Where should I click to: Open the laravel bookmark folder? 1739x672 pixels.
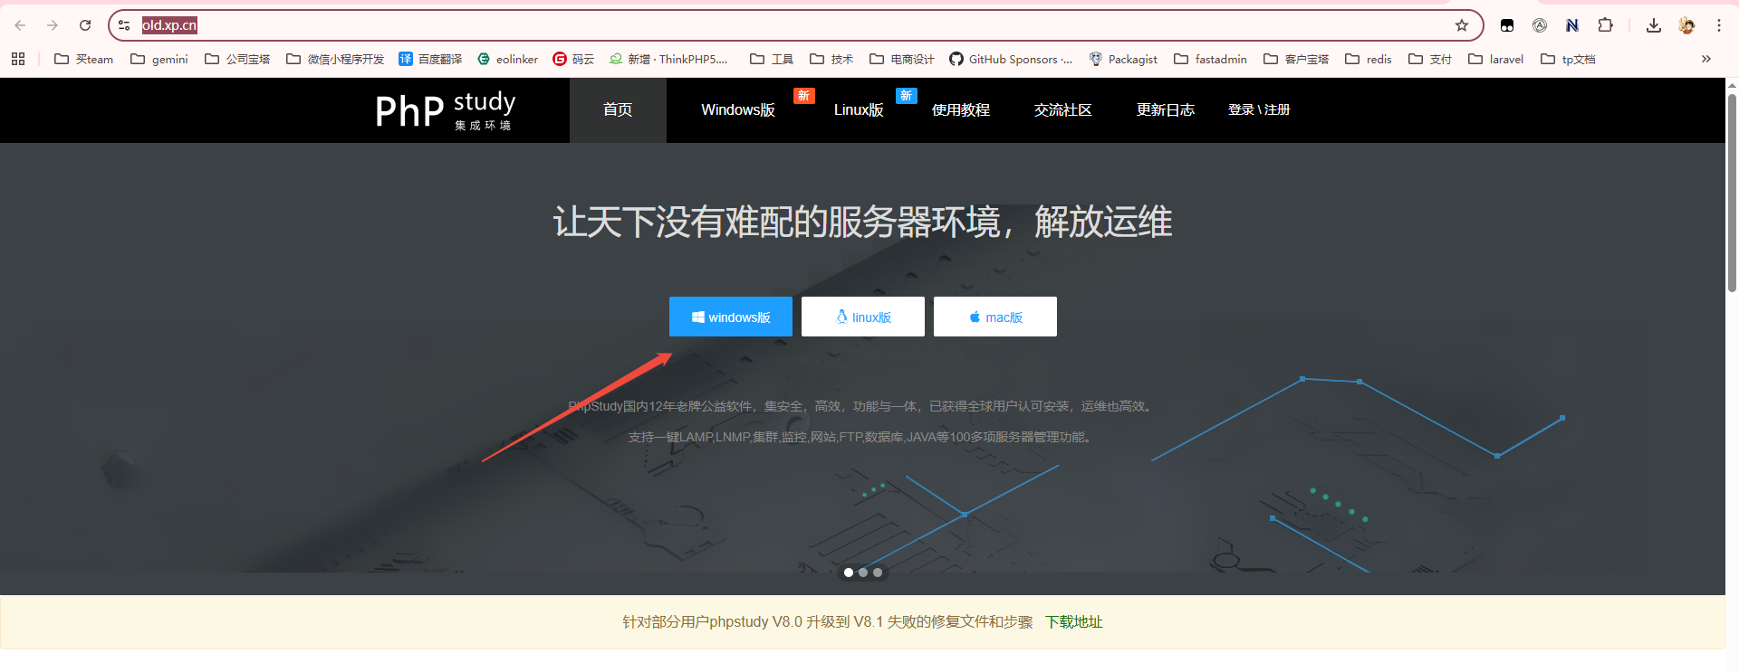(1495, 59)
